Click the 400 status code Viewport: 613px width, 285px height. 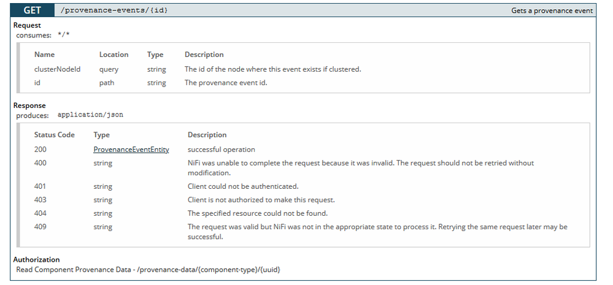coord(40,163)
